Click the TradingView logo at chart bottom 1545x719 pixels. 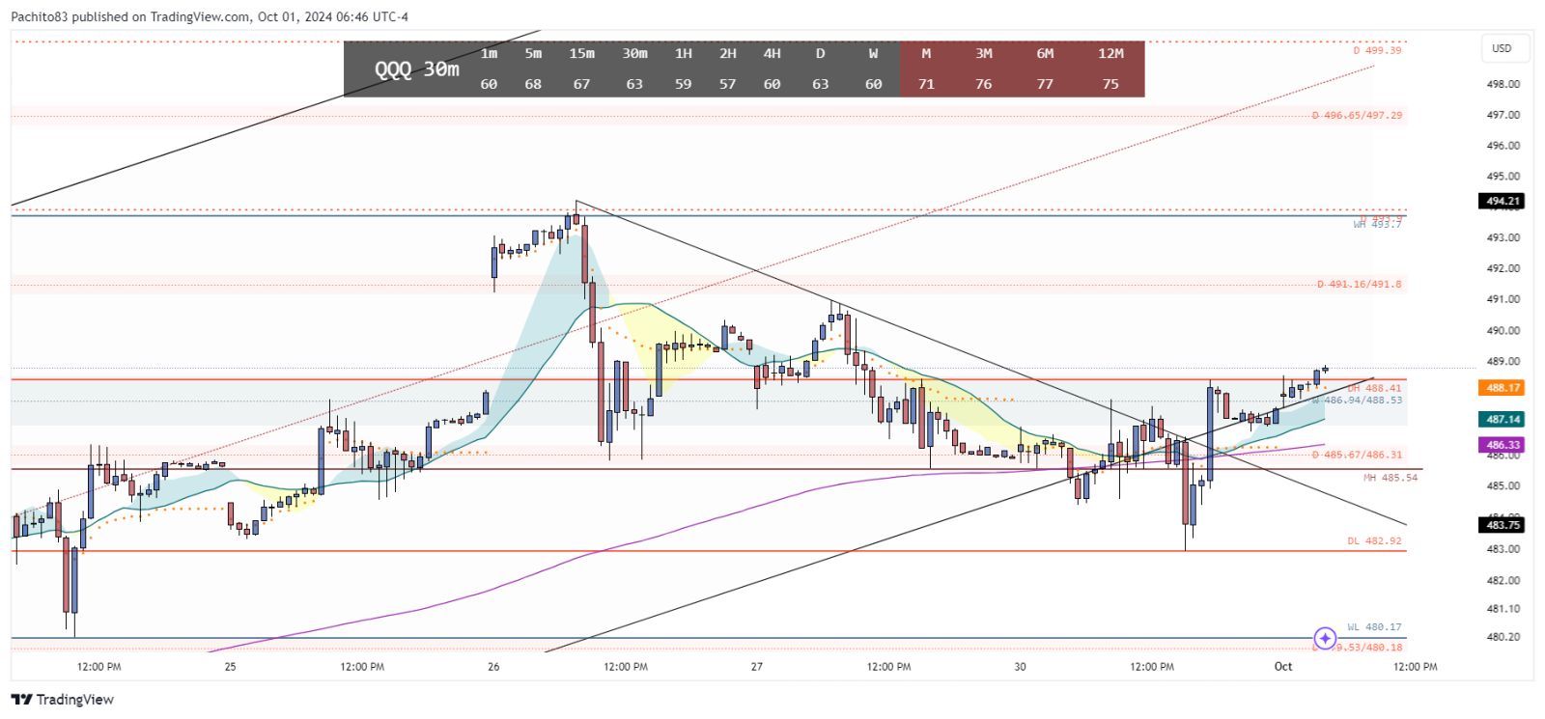tap(63, 700)
